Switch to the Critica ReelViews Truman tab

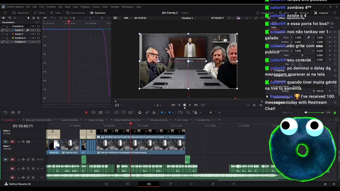(127, 120)
